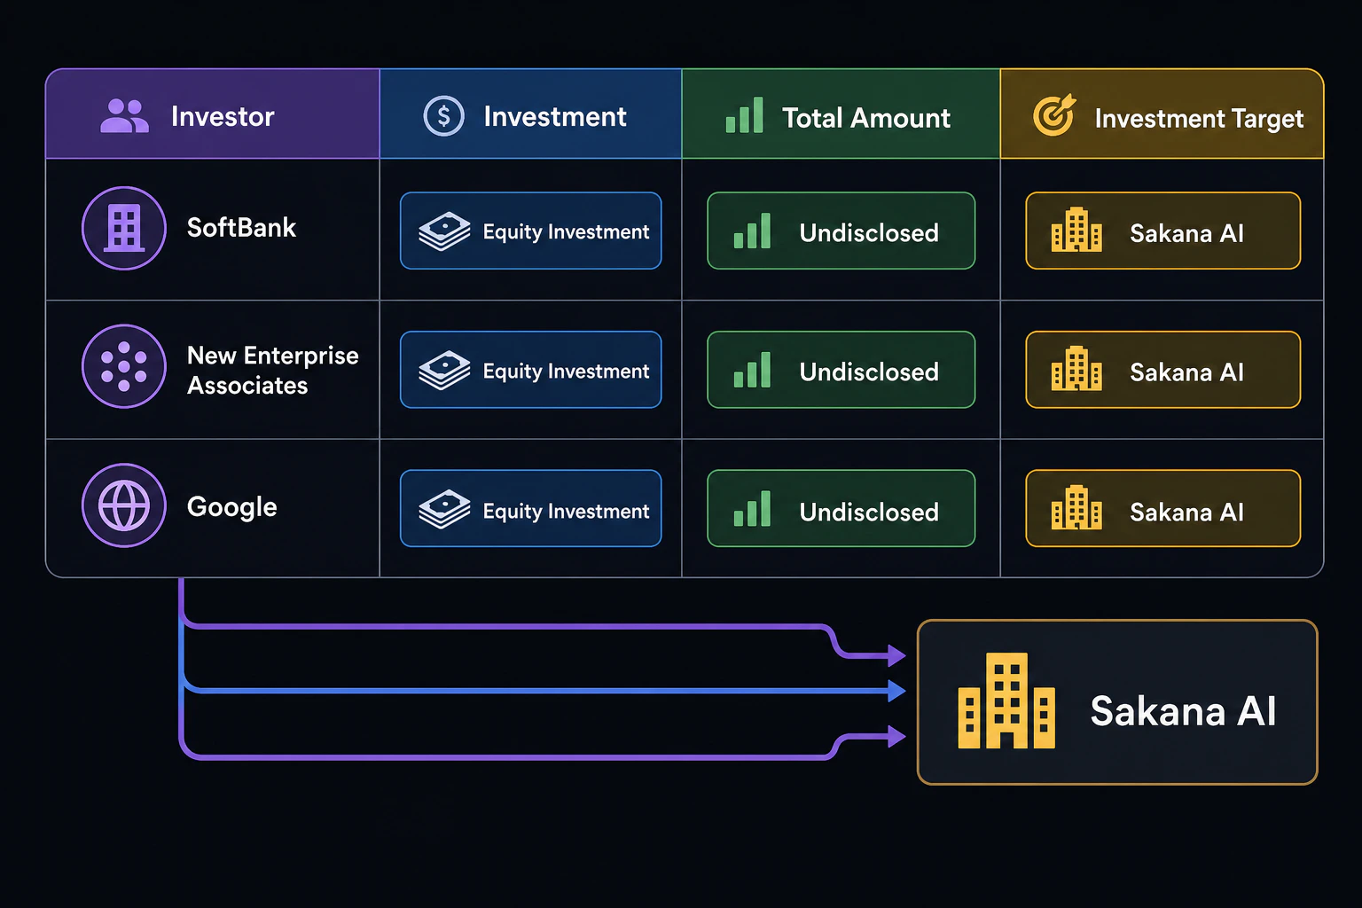
Task: Click the "Investor" column header text
Action: [x=223, y=116]
